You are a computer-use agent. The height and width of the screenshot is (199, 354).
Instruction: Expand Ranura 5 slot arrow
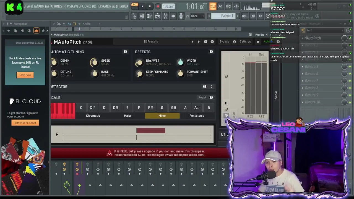[x=302, y=67]
